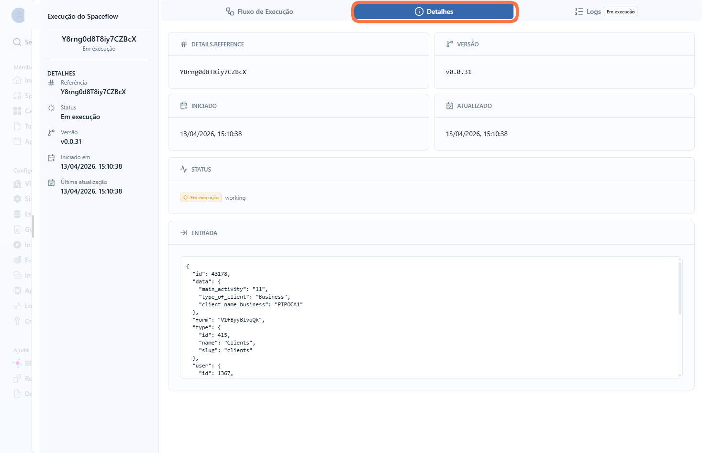Select the Detalhes tab
The image size is (702, 453).
[x=434, y=11]
